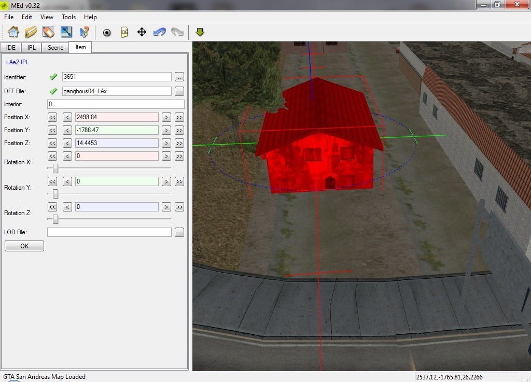The width and height of the screenshot is (531, 382).
Task: Click the '>>' button for Rotation Y
Action: point(179,182)
